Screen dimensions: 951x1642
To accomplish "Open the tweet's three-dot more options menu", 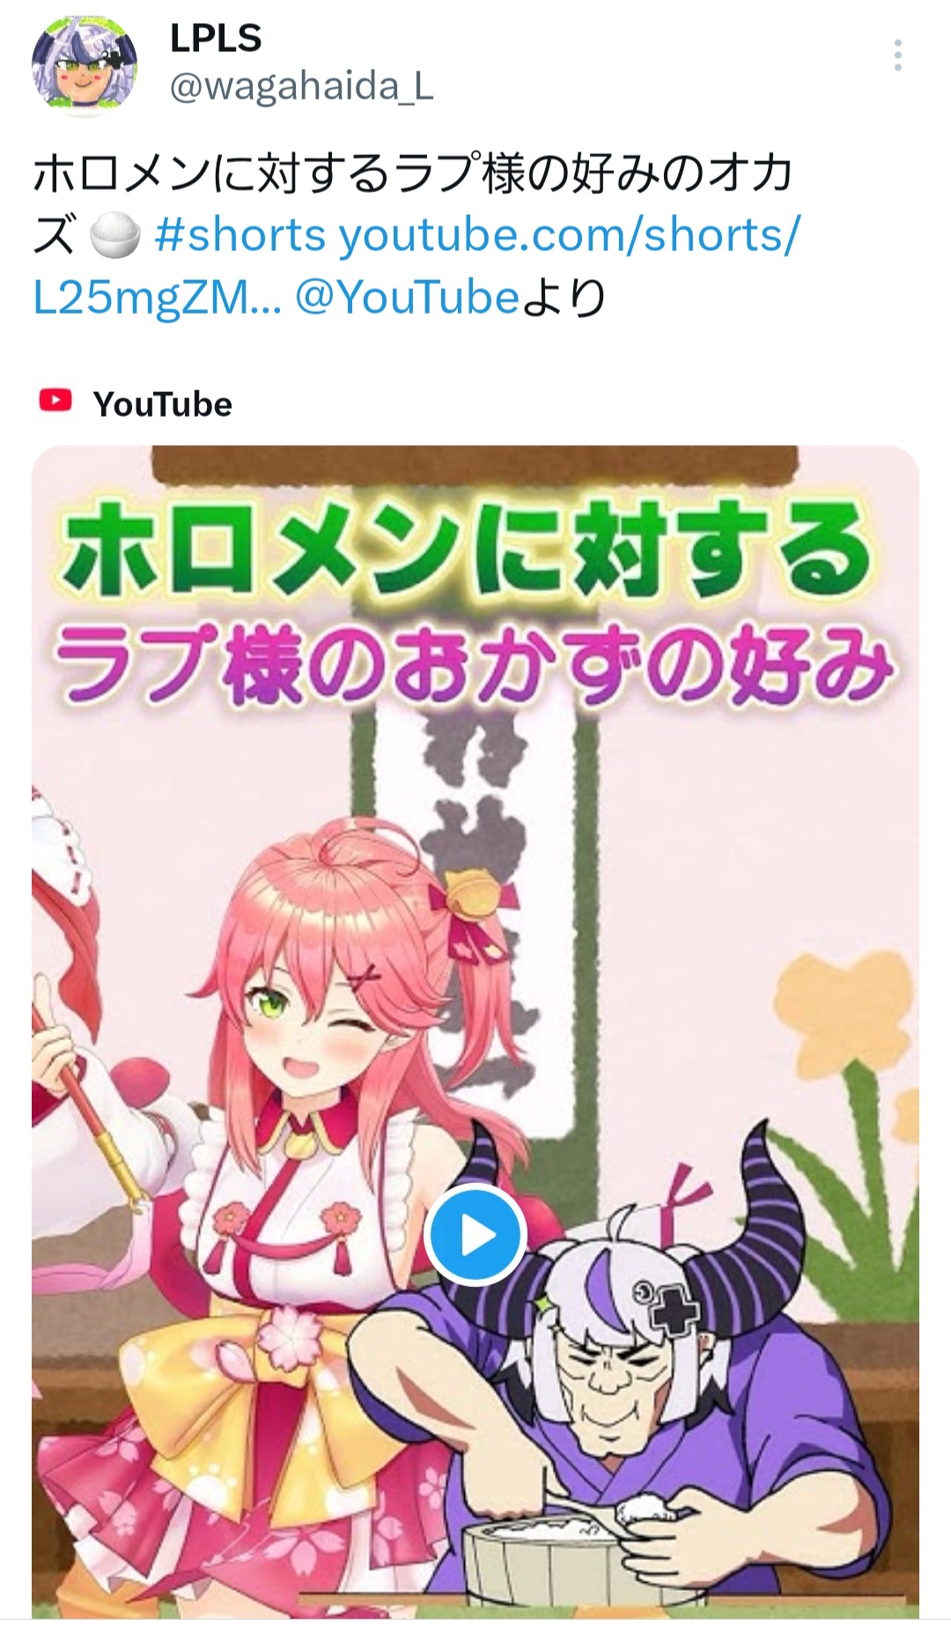I will pyautogui.click(x=897, y=55).
